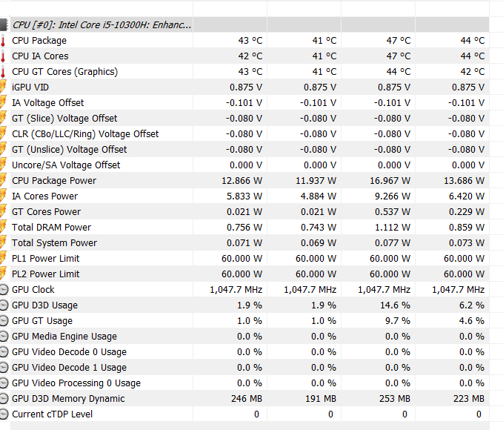
Task: Click lightning icon beside GT Cores Power
Action: tap(3, 212)
